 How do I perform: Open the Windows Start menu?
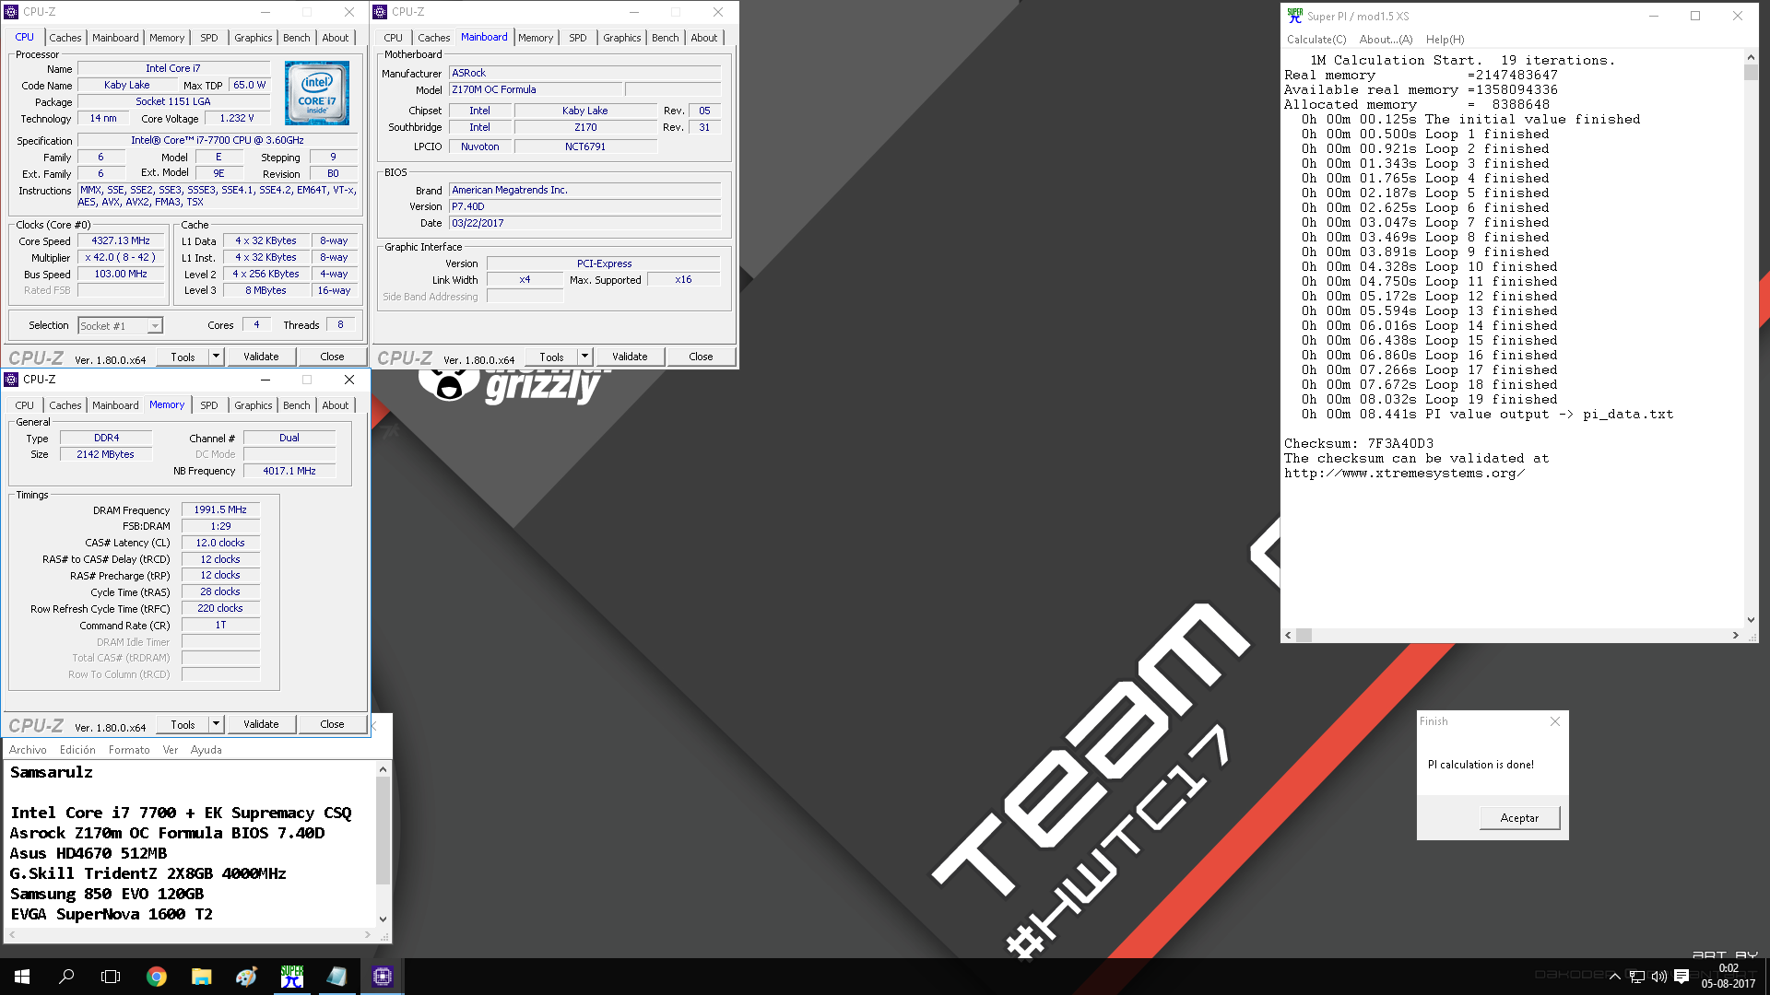pyautogui.click(x=22, y=977)
